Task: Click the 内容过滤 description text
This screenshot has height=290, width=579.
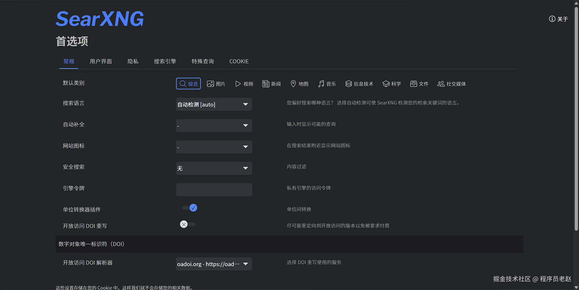Action: point(297,167)
